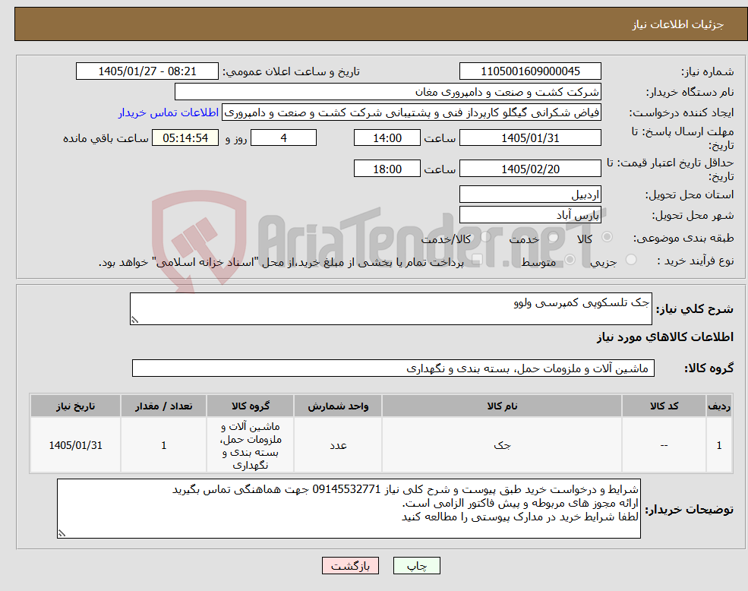This screenshot has width=748, height=591.
Task: Click delivery city field پارس آباد
Action: point(530,215)
